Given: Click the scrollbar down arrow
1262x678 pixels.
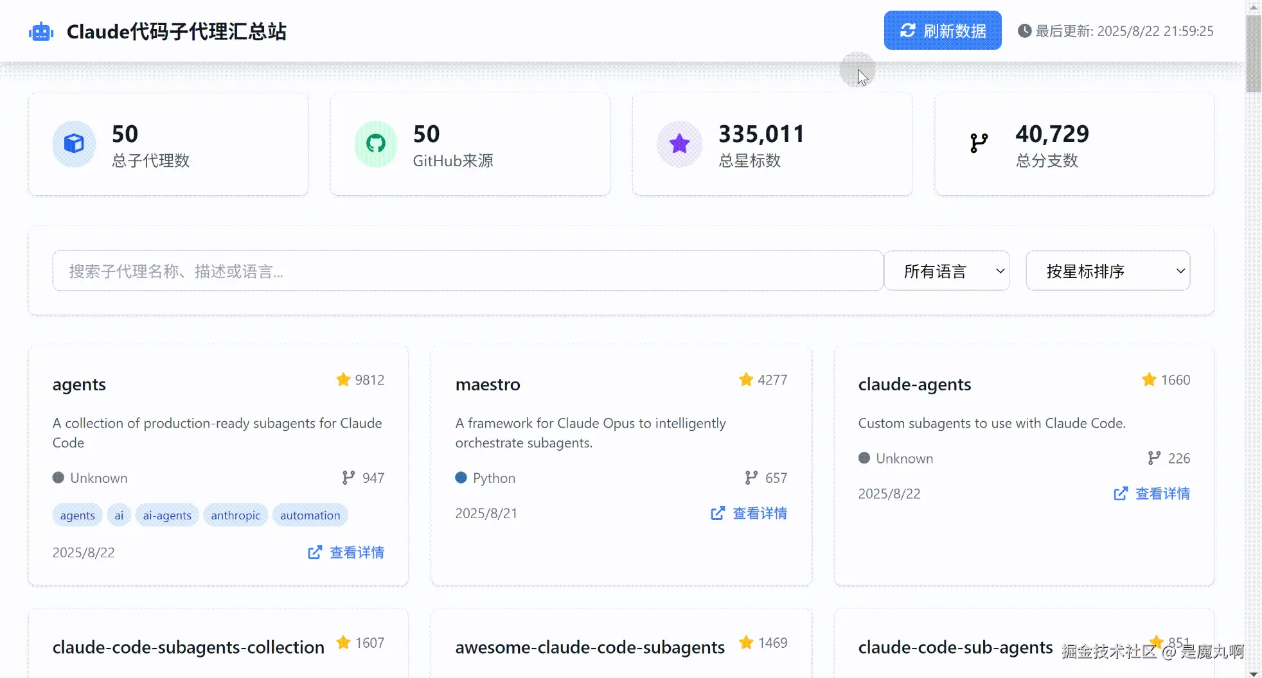Looking at the screenshot, I should click(x=1254, y=673).
